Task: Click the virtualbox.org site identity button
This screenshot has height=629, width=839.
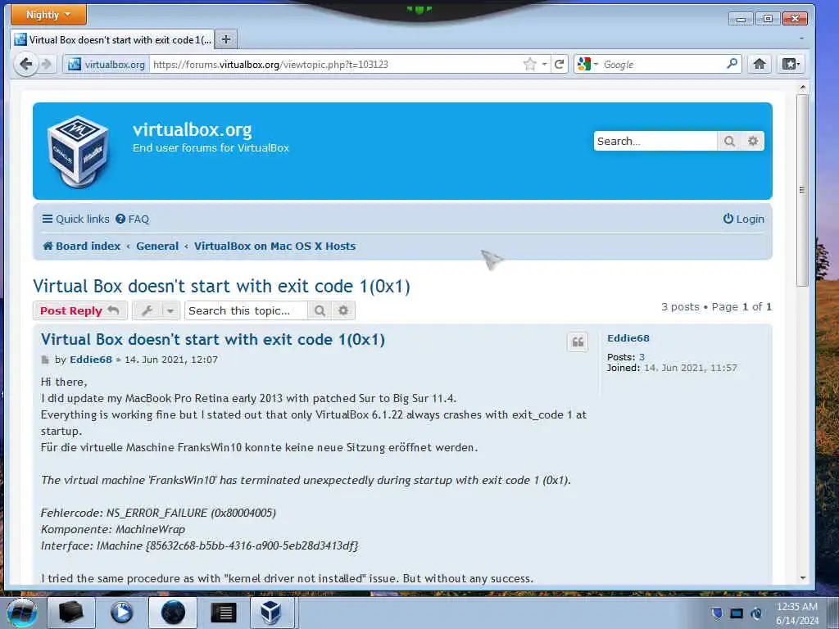Action: click(x=107, y=64)
